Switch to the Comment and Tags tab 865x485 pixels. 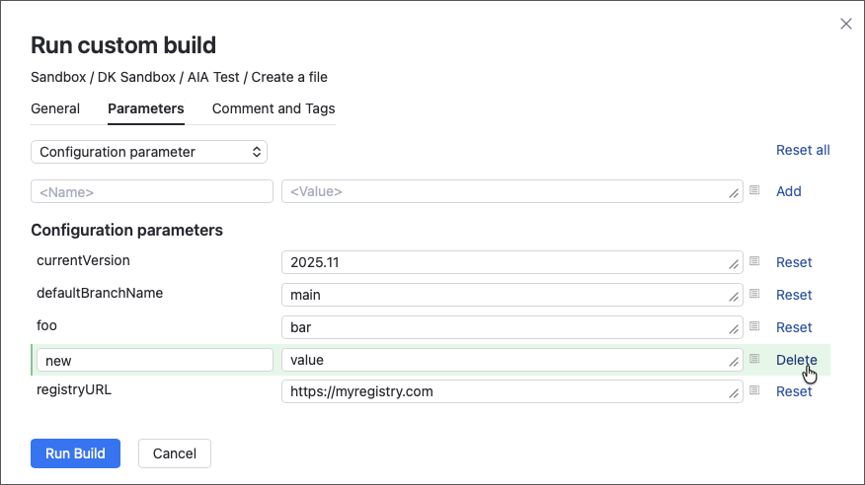point(274,108)
